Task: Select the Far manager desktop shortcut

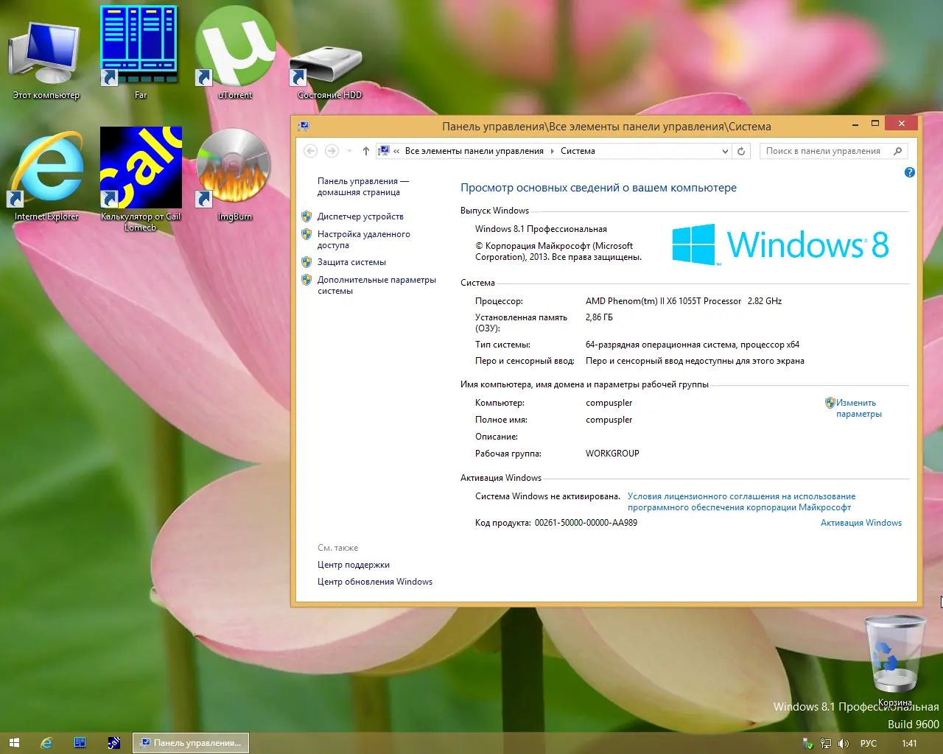Action: 139,53
